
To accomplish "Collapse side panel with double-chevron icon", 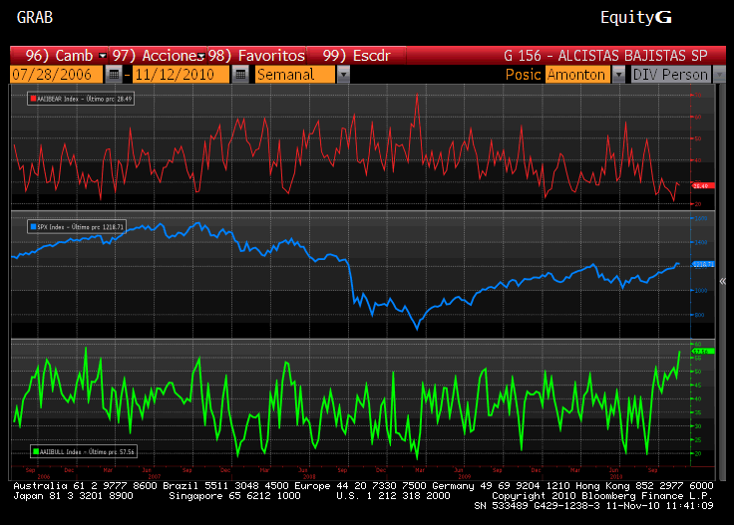I will [x=723, y=281].
